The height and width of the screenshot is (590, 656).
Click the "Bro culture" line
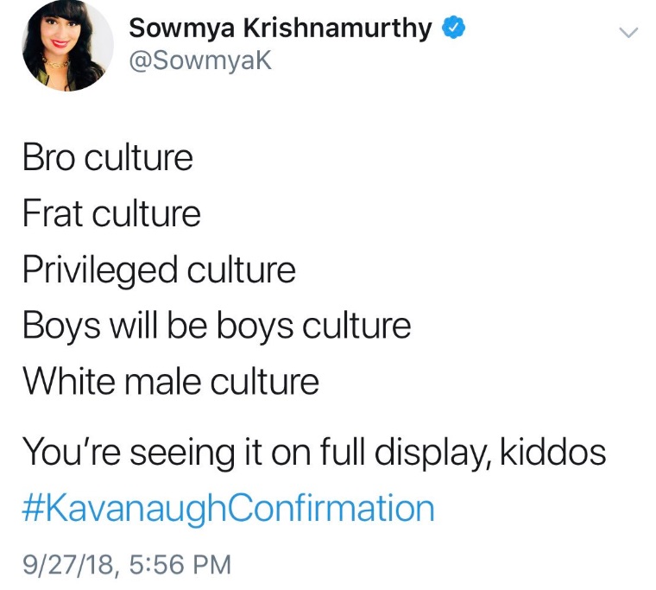[107, 157]
